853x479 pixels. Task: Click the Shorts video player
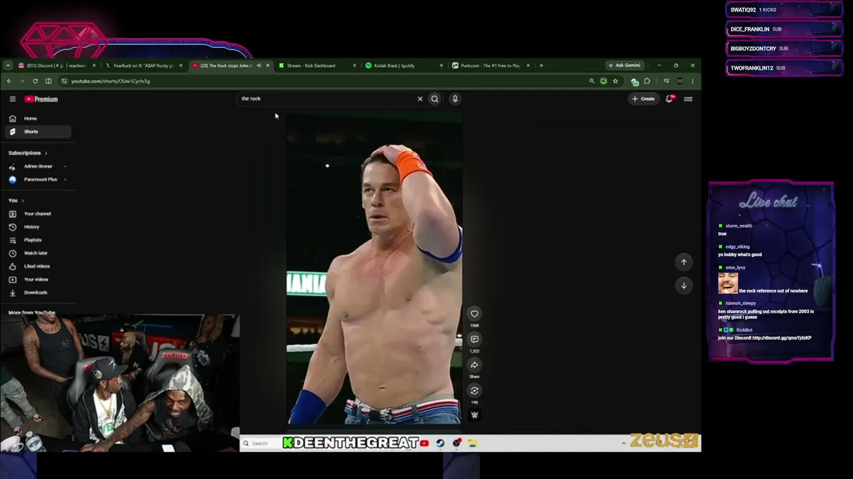(375, 269)
